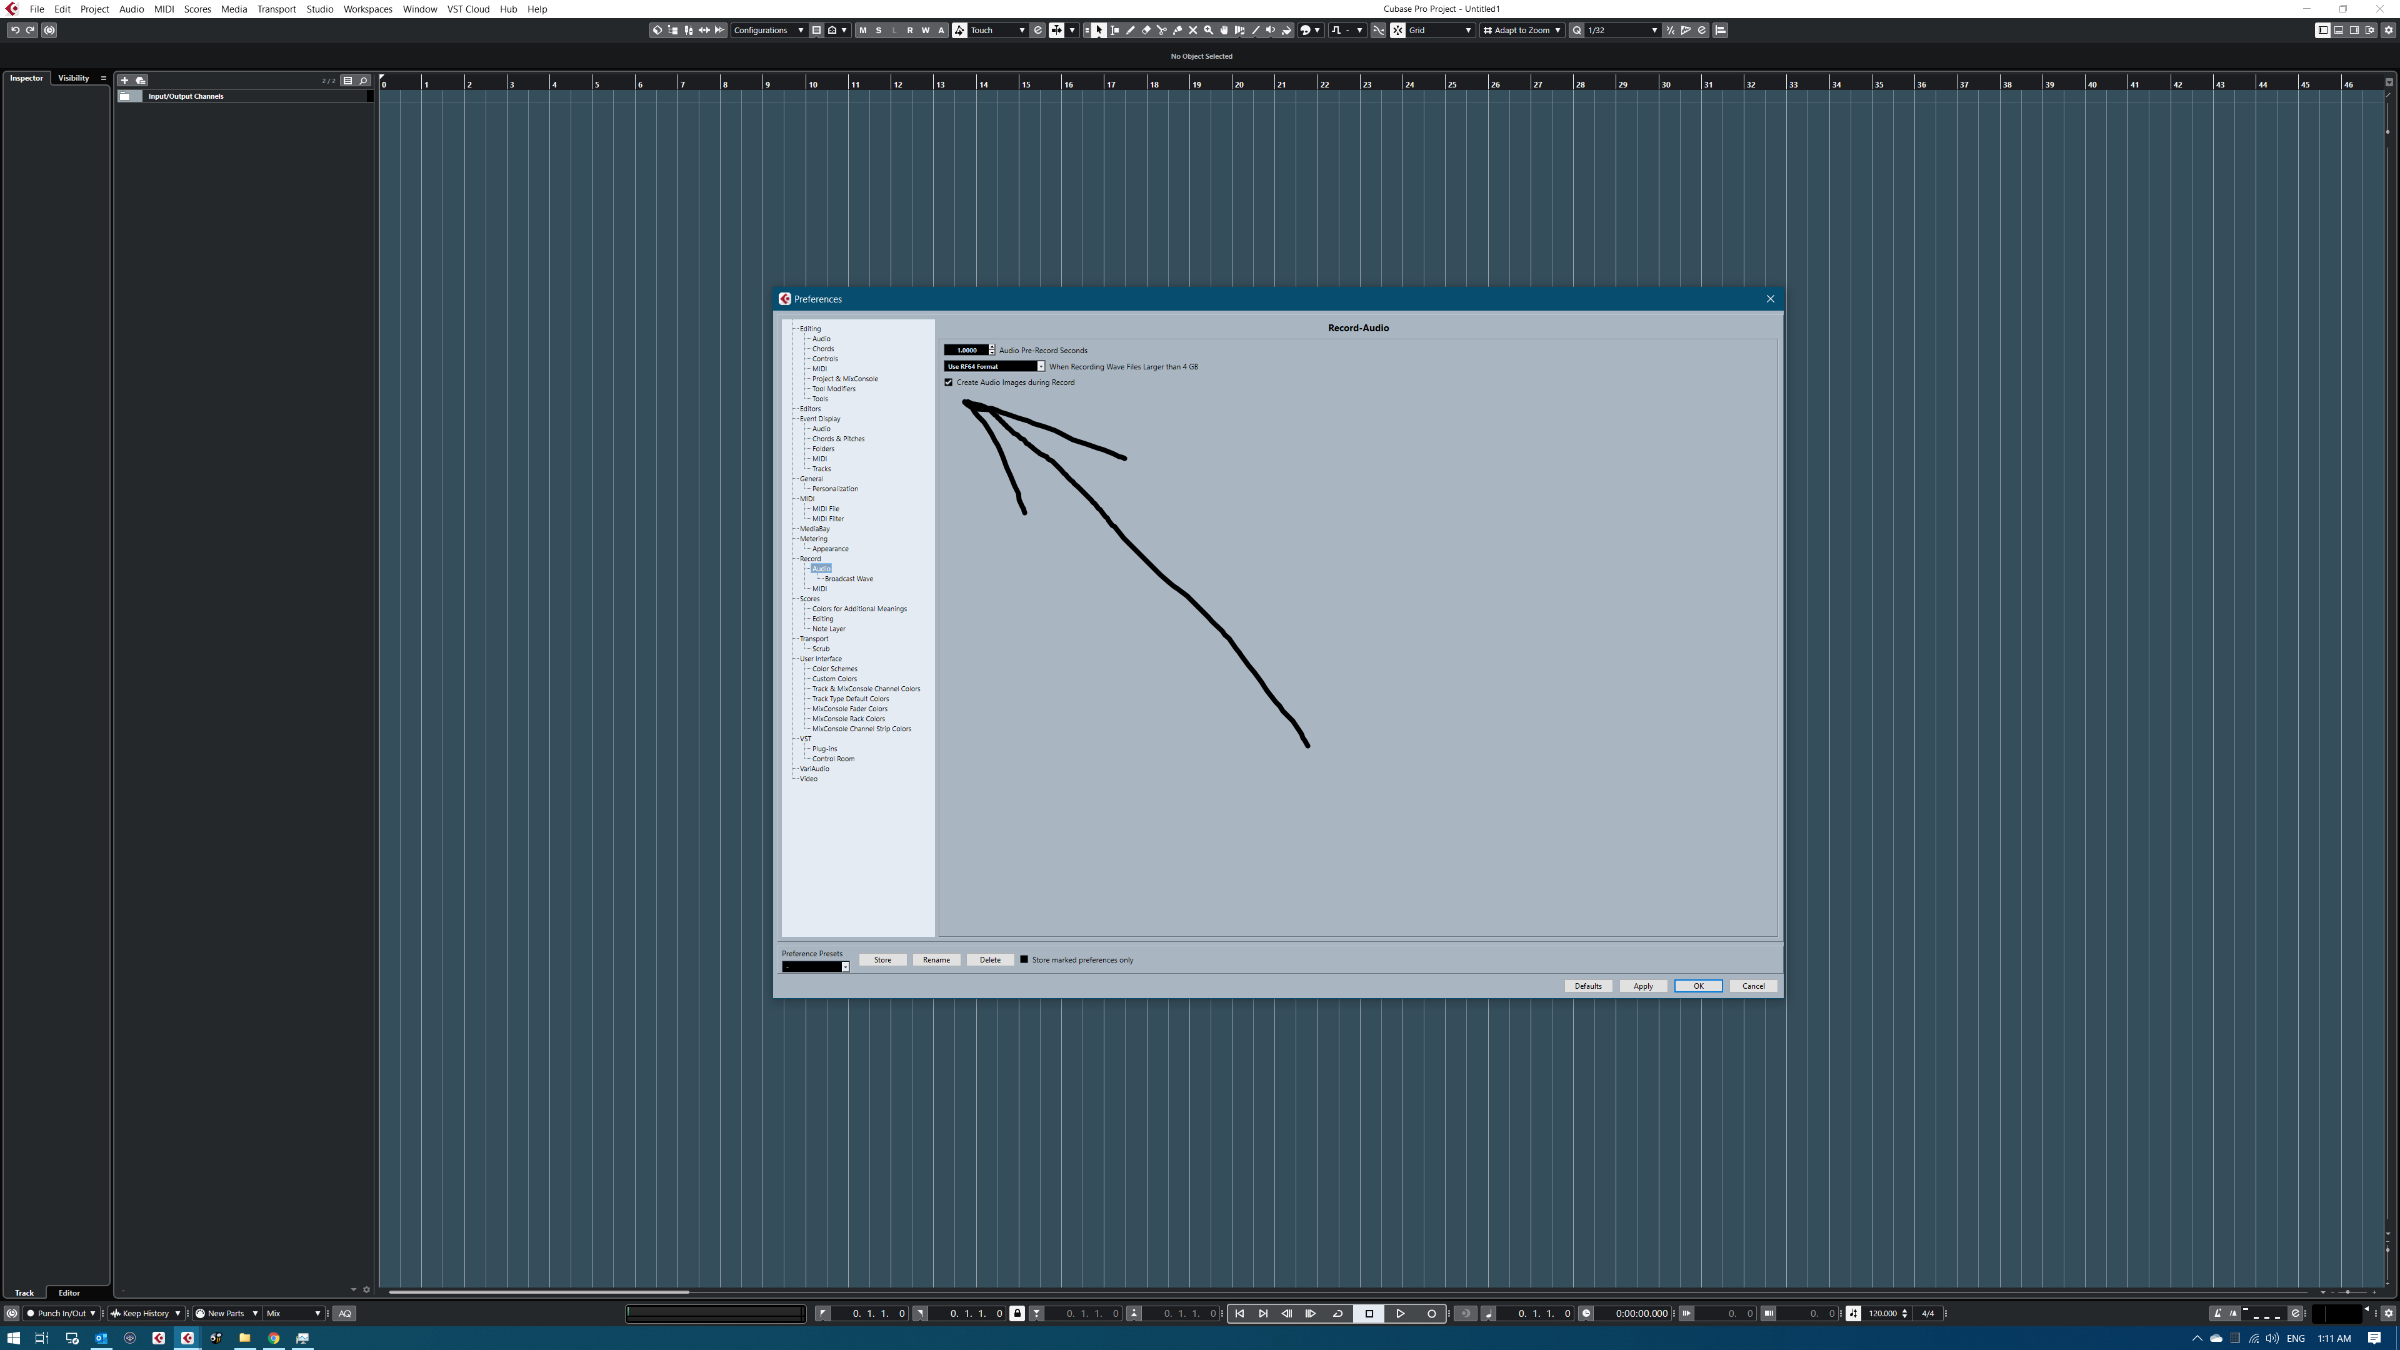Image resolution: width=2400 pixels, height=1350 pixels.
Task: Toggle the AQ auto-quantize button
Action: [345, 1314]
